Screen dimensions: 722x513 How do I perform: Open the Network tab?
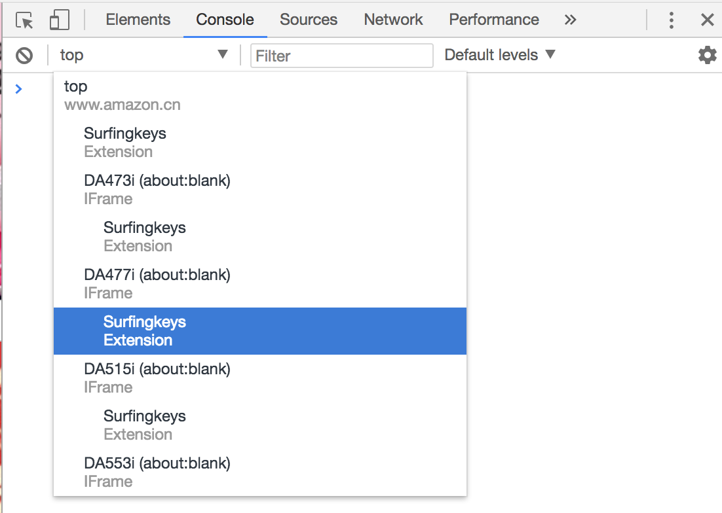pyautogui.click(x=393, y=20)
